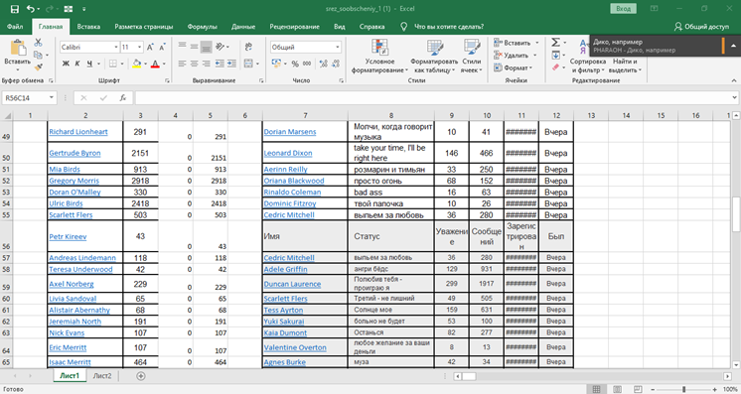Click AutoSum sigma icon
The image size is (741, 394).
coord(556,43)
